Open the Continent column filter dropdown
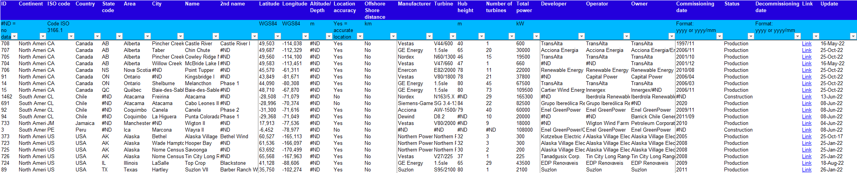Screen dimensions: 857x173 (x=43, y=36)
